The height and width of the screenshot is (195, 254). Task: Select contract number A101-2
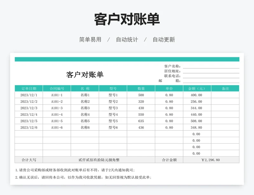point(57,101)
